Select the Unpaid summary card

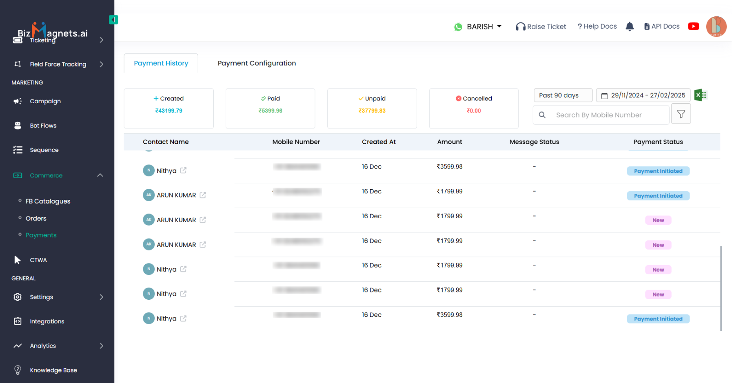(372, 108)
